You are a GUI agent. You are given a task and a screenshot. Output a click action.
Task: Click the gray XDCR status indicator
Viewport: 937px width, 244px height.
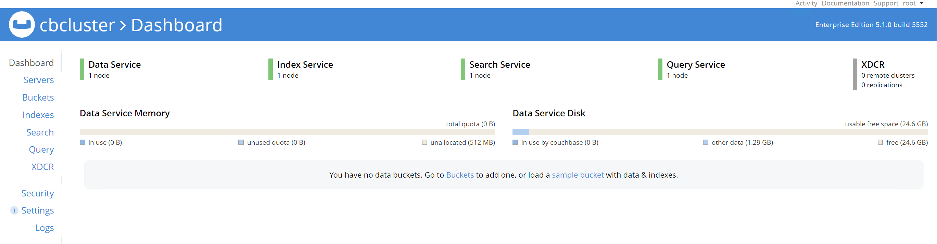(x=855, y=74)
